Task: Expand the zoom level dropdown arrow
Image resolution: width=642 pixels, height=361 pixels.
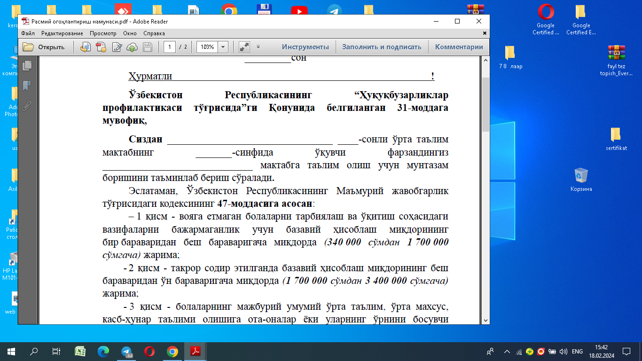Action: coord(223,47)
